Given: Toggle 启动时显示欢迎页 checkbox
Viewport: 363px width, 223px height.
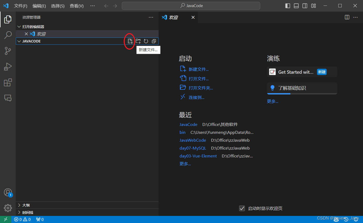Looking at the screenshot, I should pyautogui.click(x=242, y=208).
